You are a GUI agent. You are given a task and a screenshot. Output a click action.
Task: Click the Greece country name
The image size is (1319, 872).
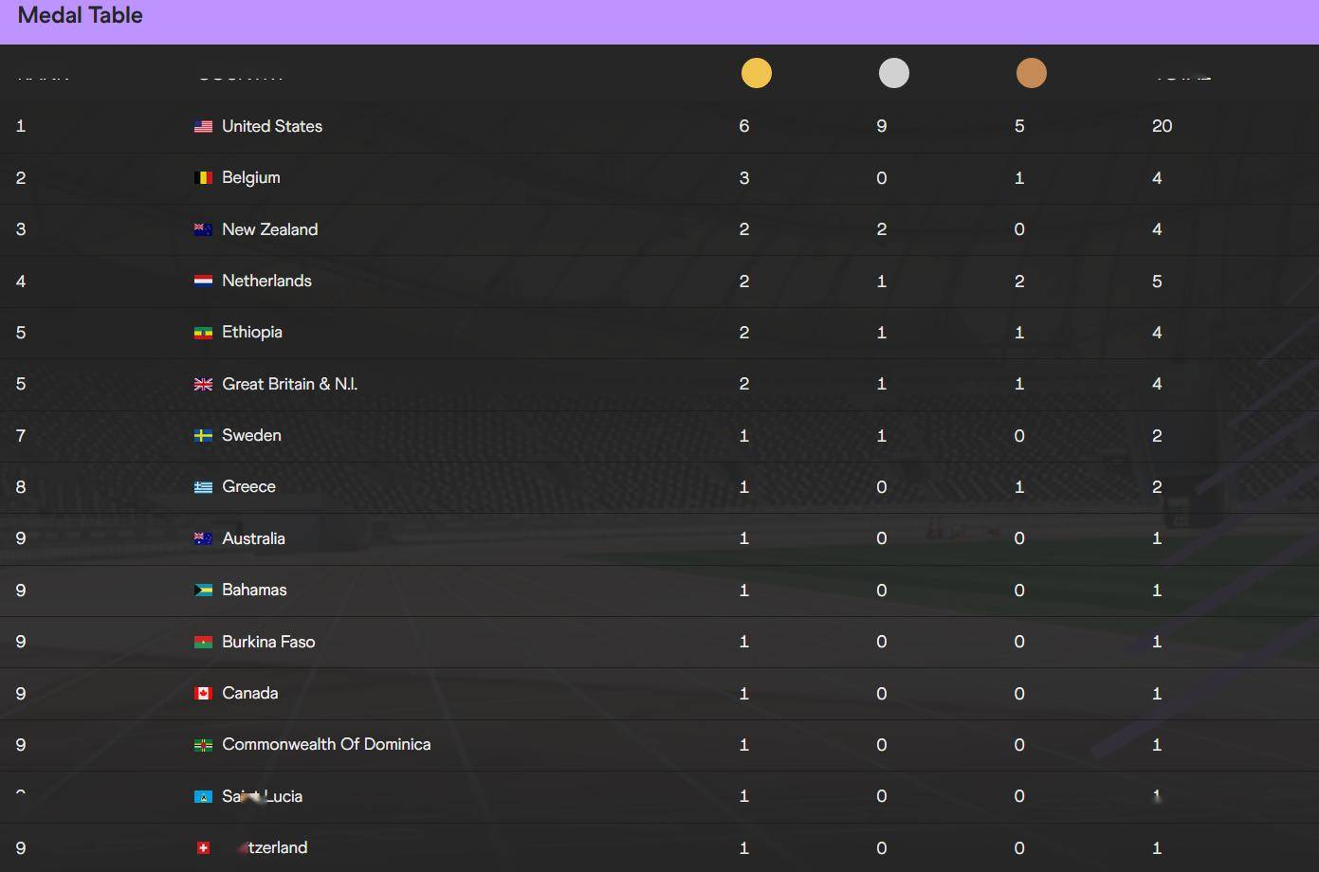[248, 486]
